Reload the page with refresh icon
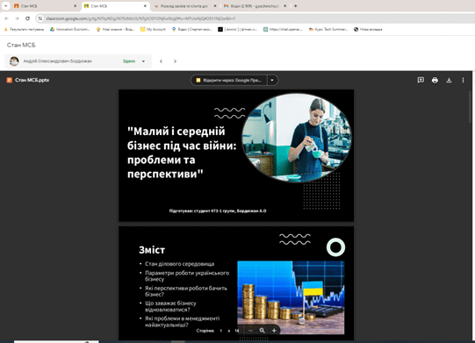 click(27, 18)
